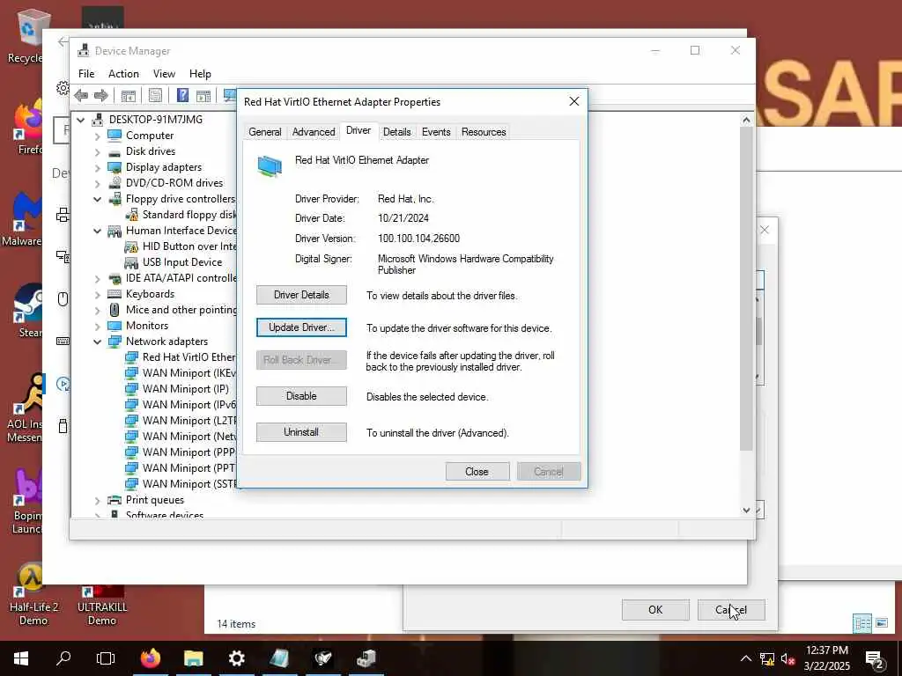Expand the DVD/CD-ROM drives category
The width and height of the screenshot is (902, 676).
97,183
